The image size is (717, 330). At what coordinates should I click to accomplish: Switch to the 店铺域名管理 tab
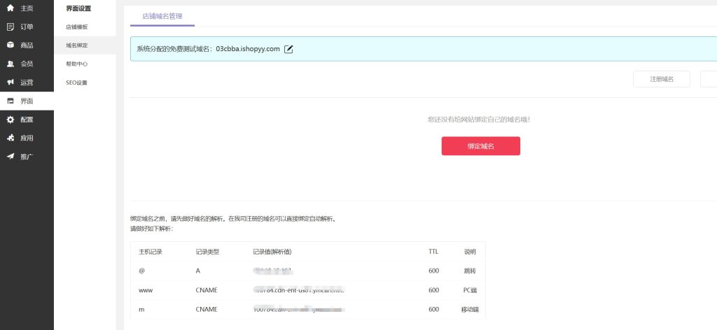pos(162,15)
